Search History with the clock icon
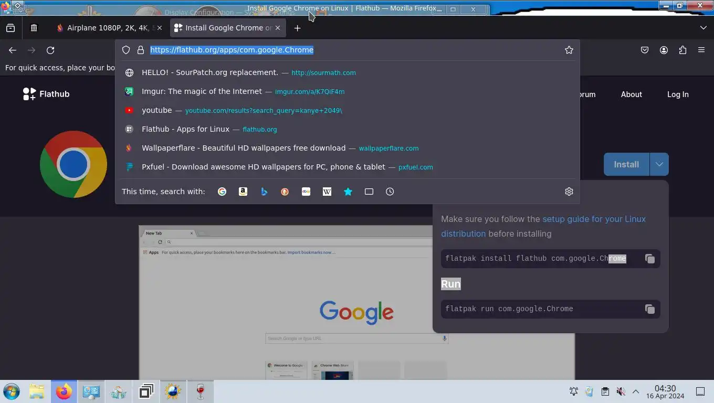 pyautogui.click(x=390, y=192)
